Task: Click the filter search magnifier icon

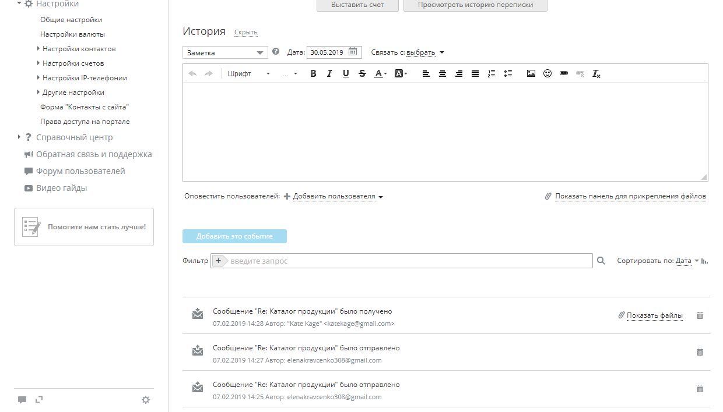Action: point(601,261)
